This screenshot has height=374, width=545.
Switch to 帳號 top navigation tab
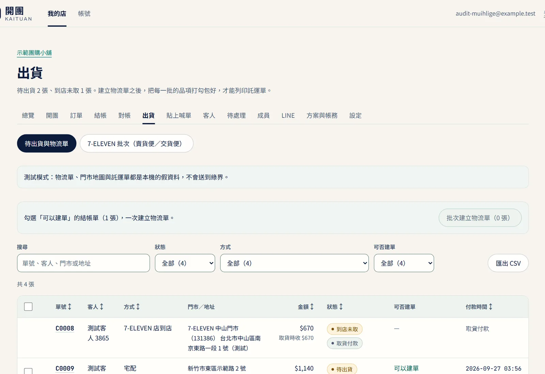coord(84,14)
